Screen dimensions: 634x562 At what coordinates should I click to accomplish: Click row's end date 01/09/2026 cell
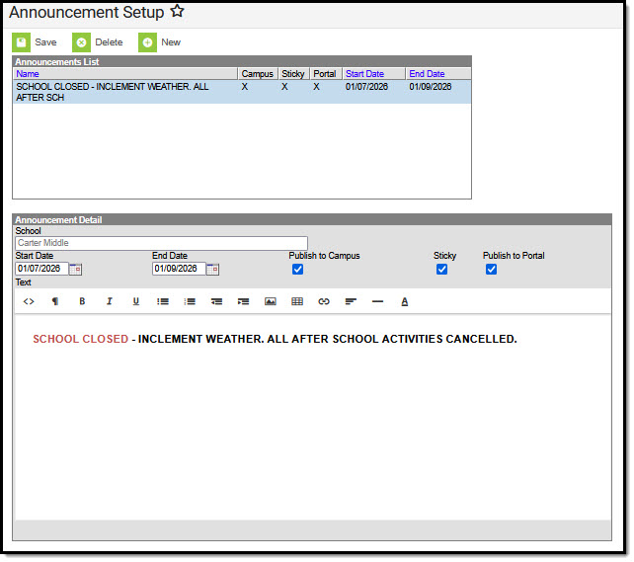tap(431, 87)
